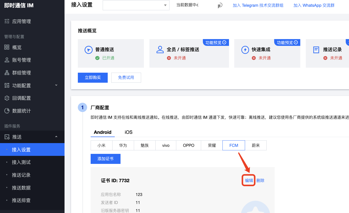Delete certificate 7732 via 删除 link

[x=260, y=180]
